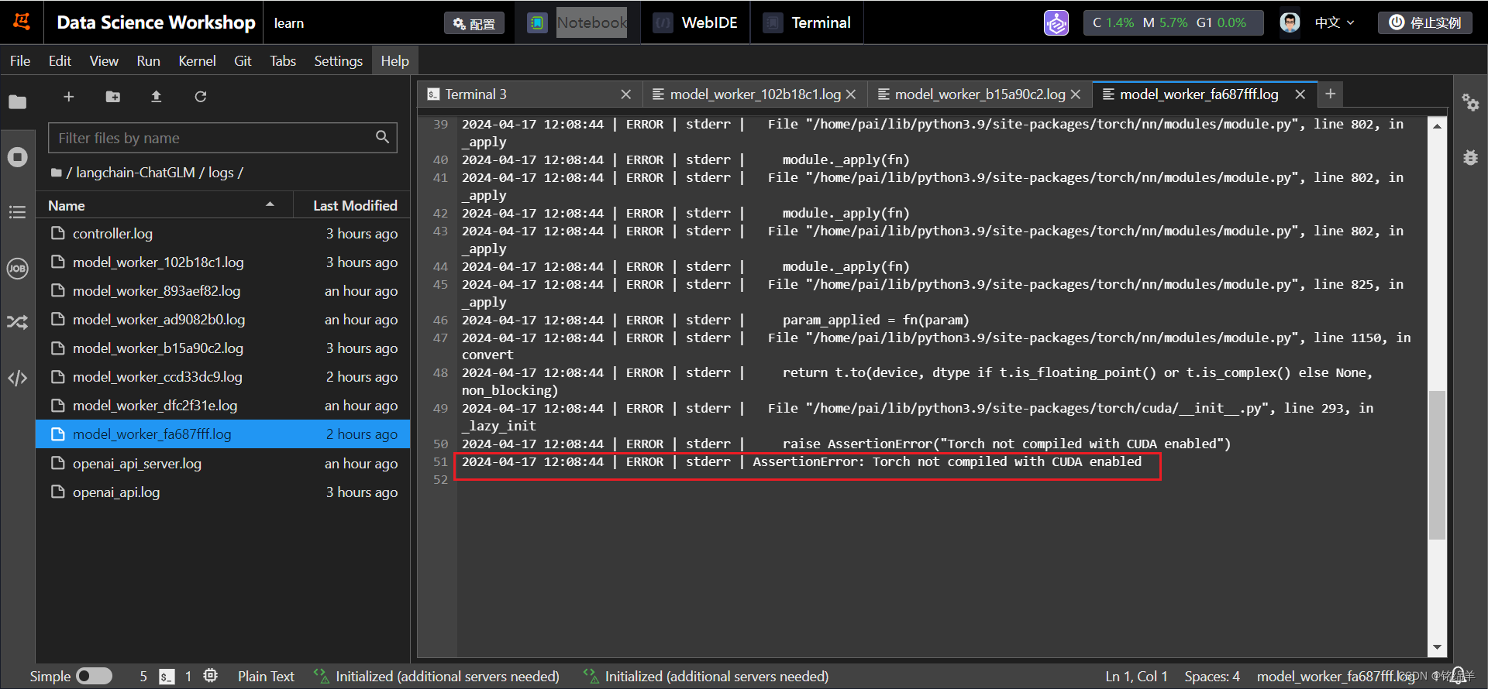Open the table of contents sidebar icon
The width and height of the screenshot is (1488, 689).
coord(17,212)
